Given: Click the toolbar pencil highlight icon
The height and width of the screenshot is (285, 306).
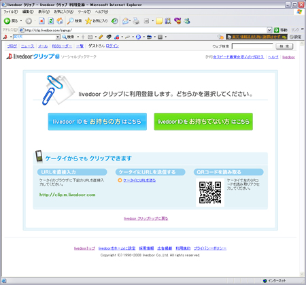Looking at the screenshot, I should pos(101,37).
